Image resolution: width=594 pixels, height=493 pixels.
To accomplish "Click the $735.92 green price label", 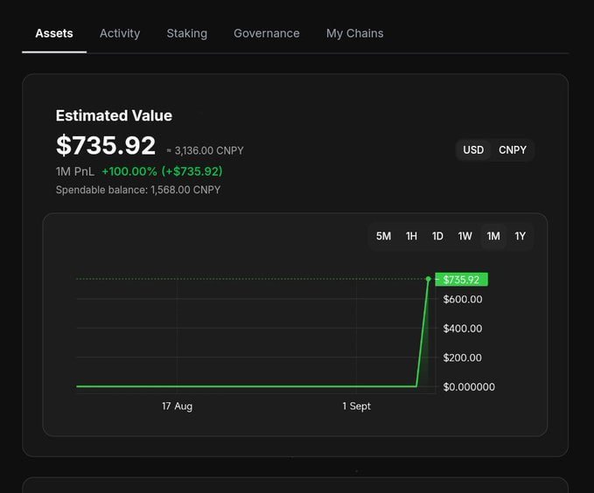I will coord(461,280).
